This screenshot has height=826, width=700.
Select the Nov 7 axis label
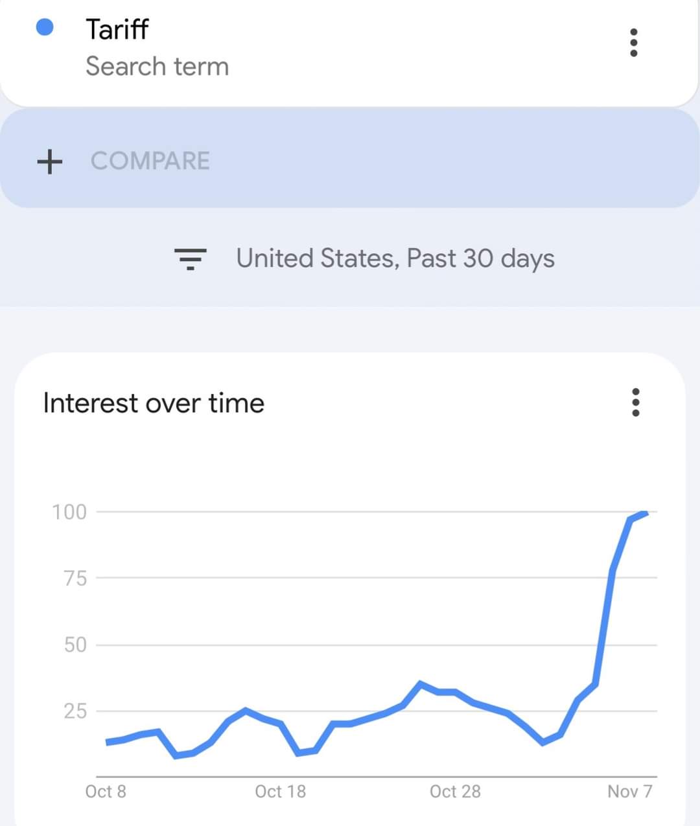coord(629,792)
